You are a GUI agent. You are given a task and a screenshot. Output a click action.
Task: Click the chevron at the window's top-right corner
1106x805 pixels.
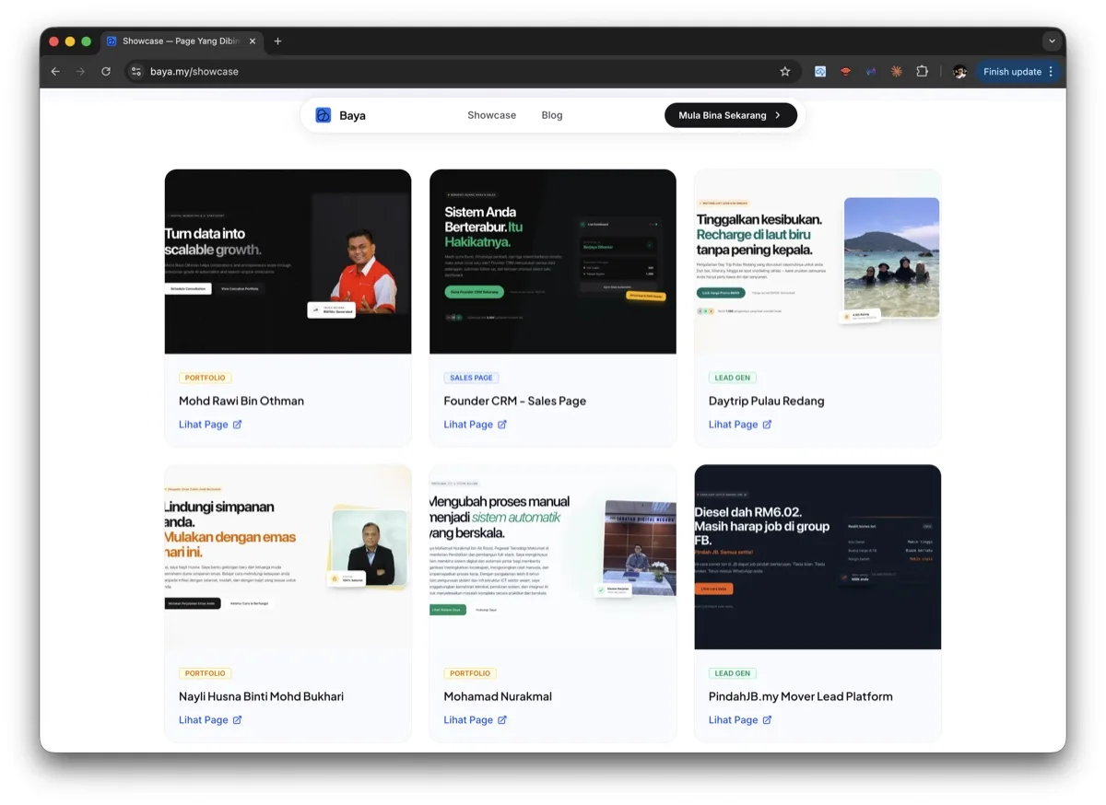(1052, 41)
